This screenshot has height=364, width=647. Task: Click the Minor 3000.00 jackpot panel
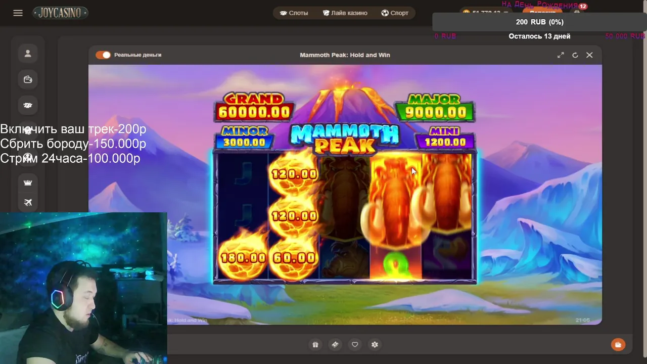tap(244, 138)
